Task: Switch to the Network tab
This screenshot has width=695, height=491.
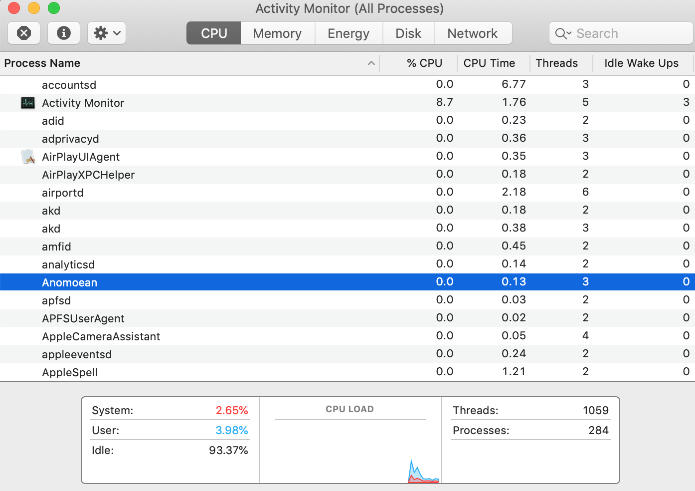Action: (x=473, y=33)
